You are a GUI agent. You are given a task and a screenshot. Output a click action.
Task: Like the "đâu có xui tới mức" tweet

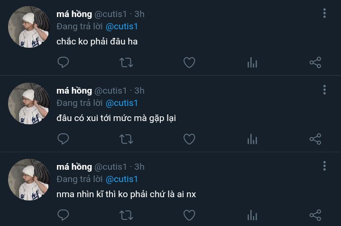pos(189,139)
